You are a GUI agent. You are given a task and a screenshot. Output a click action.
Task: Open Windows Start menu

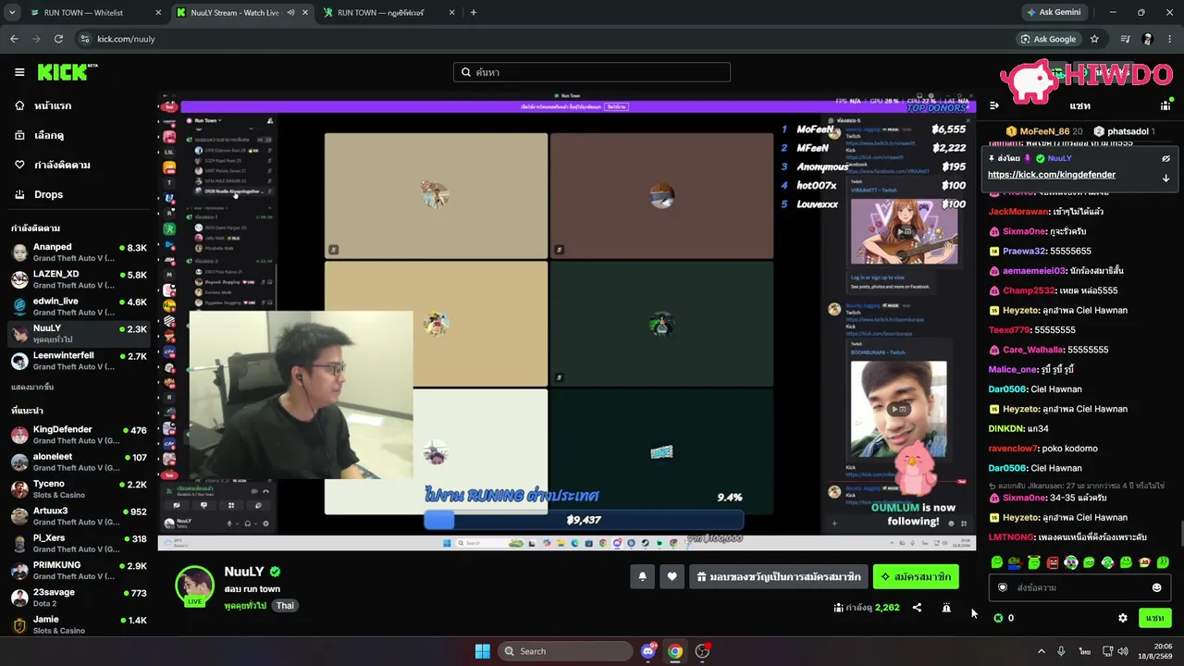482,651
